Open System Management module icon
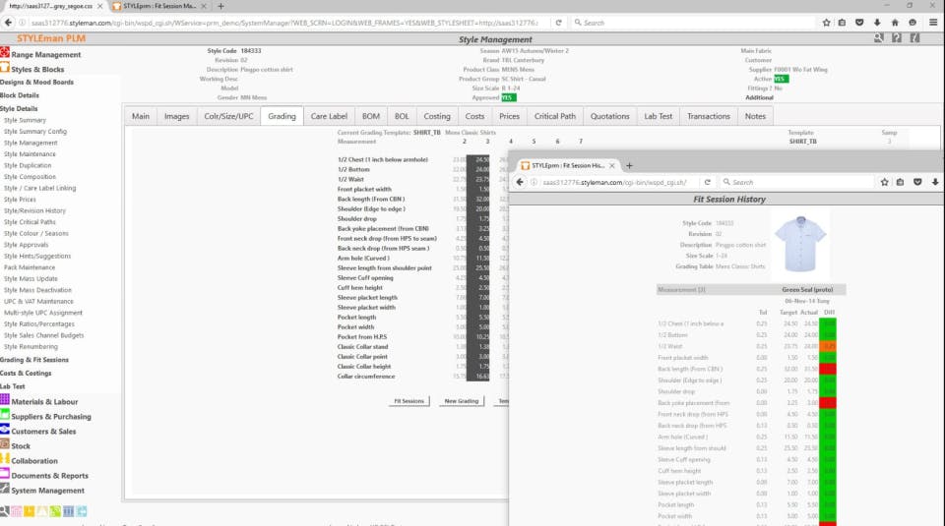945x526 pixels. point(5,490)
